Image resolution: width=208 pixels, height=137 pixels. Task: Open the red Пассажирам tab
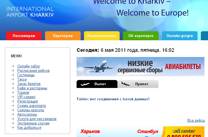pyautogui.click(x=24, y=36)
